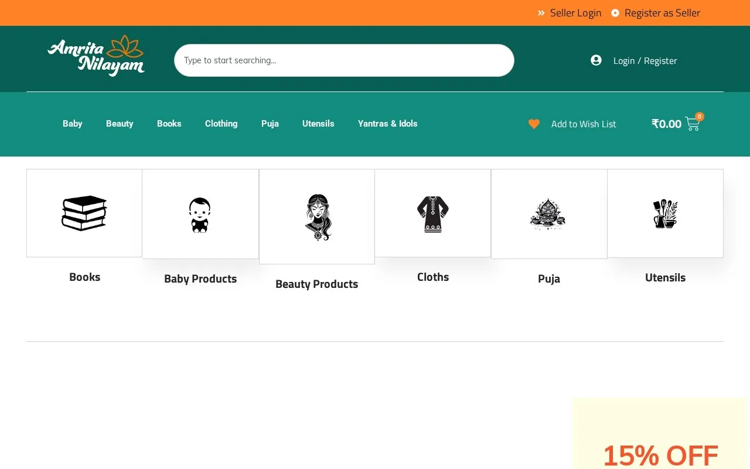Select Yantras & Idols menu item

coord(388,124)
